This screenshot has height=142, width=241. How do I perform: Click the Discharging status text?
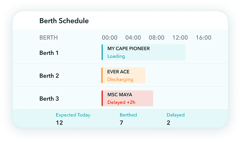(120, 79)
